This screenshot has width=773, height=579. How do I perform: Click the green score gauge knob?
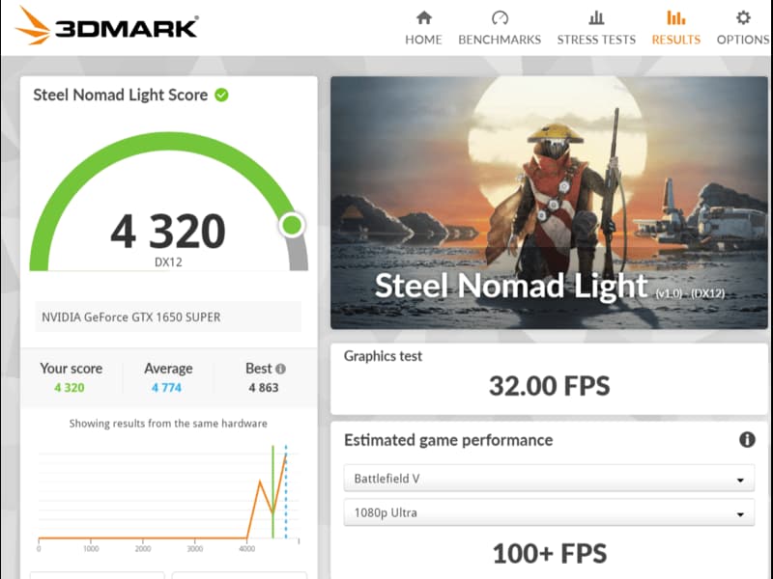(292, 225)
